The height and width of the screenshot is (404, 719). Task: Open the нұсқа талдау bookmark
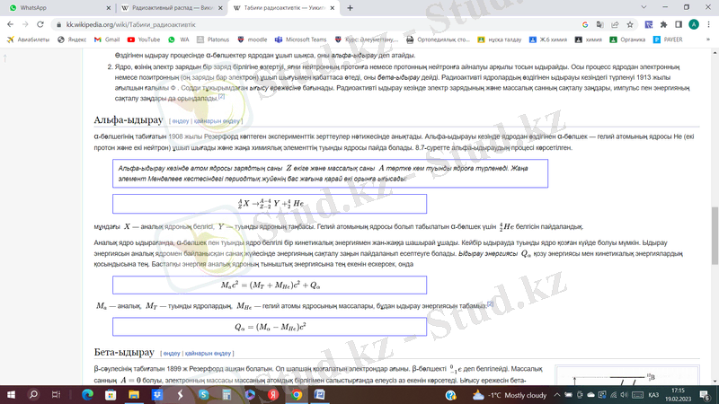point(500,40)
